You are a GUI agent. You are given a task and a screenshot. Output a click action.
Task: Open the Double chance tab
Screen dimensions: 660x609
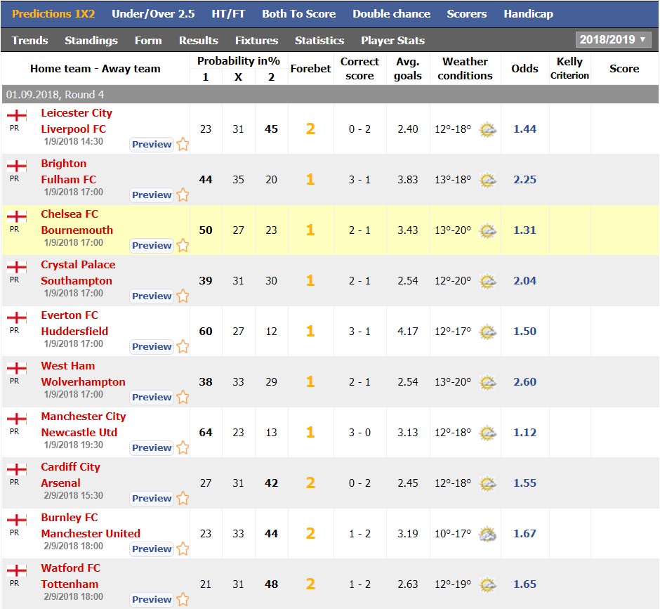(x=392, y=14)
